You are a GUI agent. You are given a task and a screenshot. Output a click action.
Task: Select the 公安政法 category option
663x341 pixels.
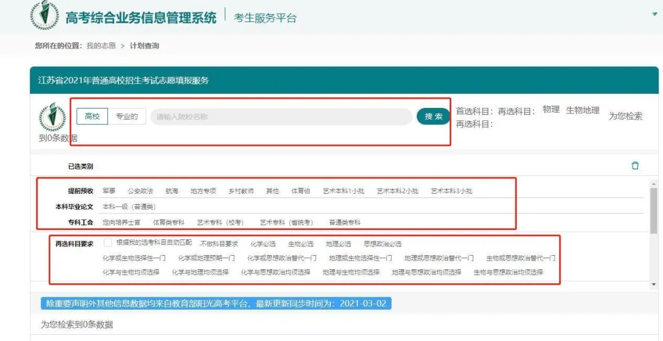(x=140, y=191)
